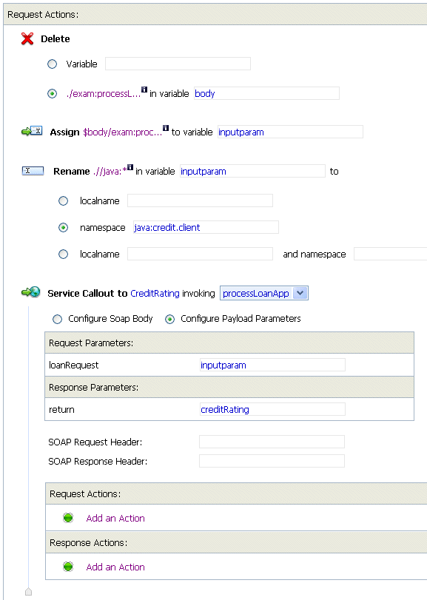Click the Assign inputparam variable field

(x=290, y=132)
